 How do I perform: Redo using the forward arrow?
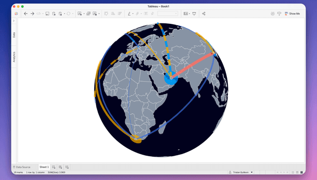point(32,13)
